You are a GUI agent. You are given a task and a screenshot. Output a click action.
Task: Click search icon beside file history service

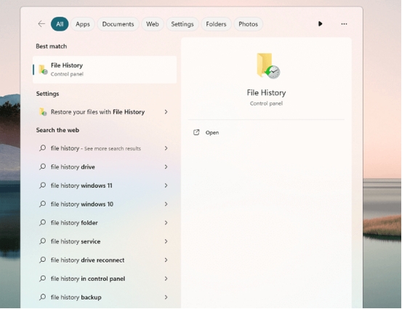[43, 241]
